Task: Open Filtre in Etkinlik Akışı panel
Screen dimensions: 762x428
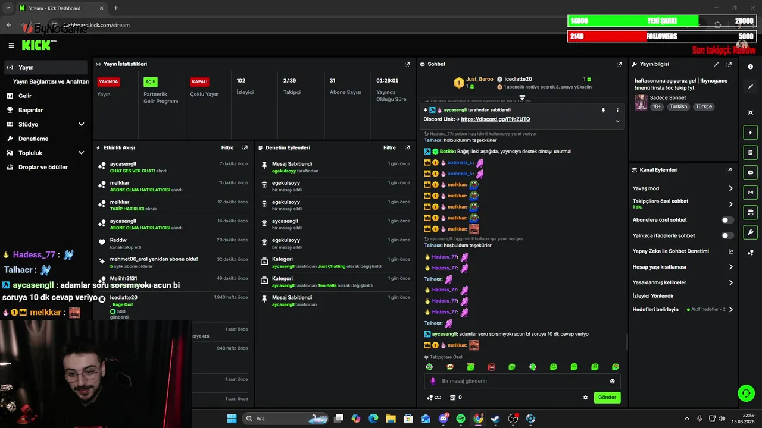Action: (x=227, y=148)
